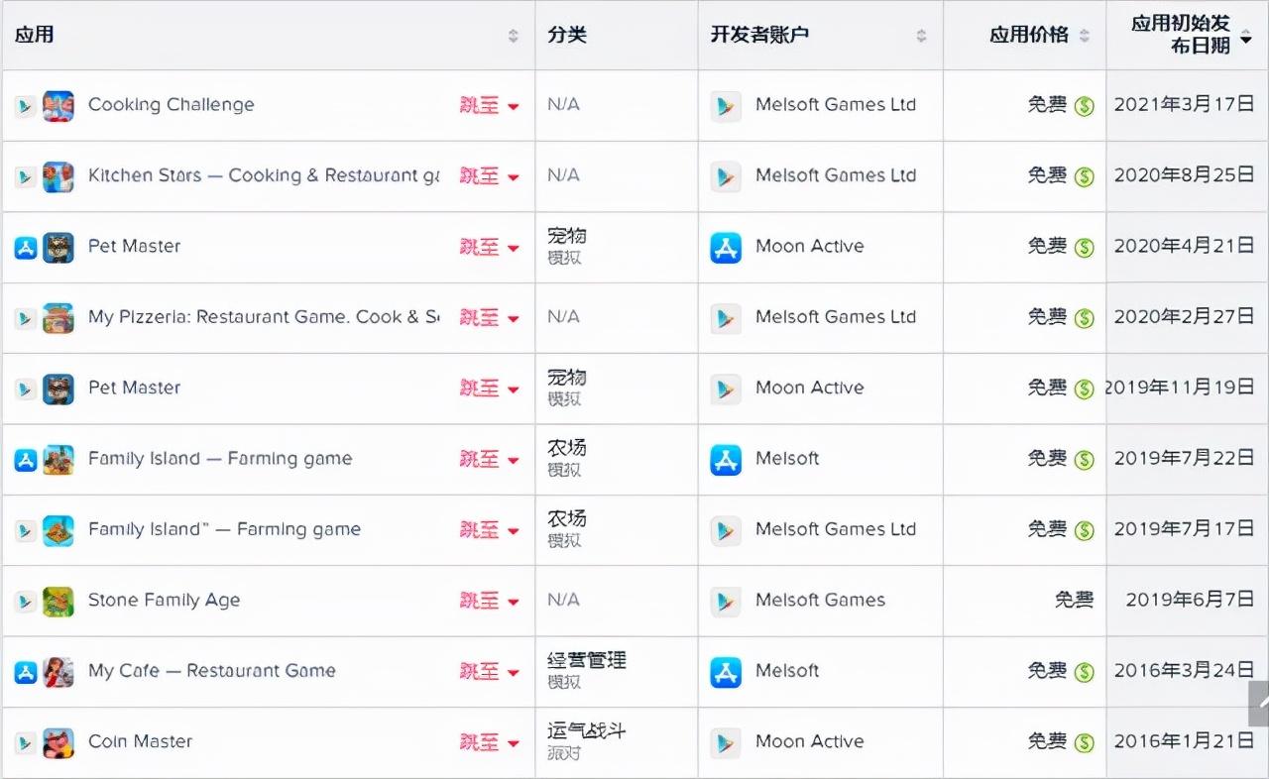This screenshot has height=779, width=1269.
Task: Click the My Cafe app icon
Action: 58,672
